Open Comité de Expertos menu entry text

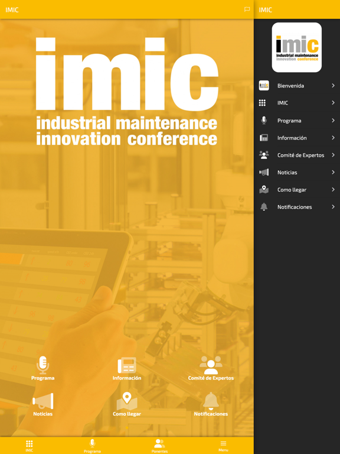tap(300, 155)
